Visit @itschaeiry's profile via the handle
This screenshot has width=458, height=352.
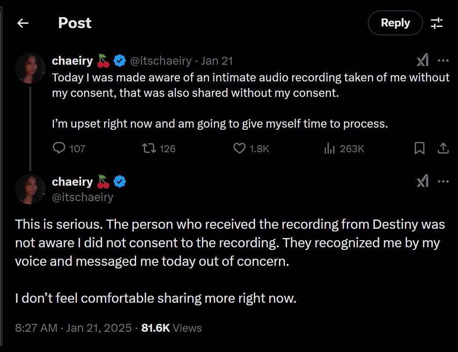pyautogui.click(x=162, y=61)
